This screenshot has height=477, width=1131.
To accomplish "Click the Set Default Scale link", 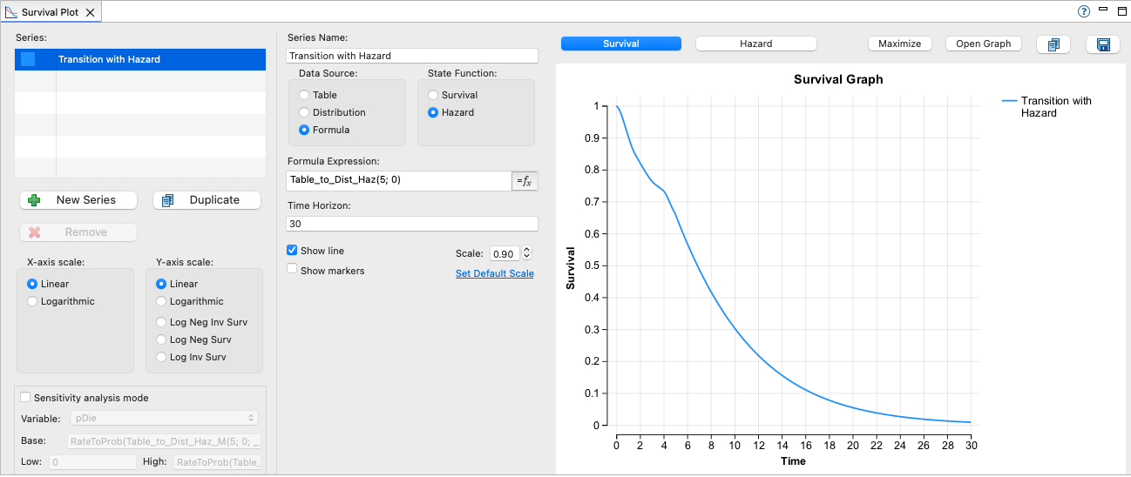I will click(x=494, y=273).
